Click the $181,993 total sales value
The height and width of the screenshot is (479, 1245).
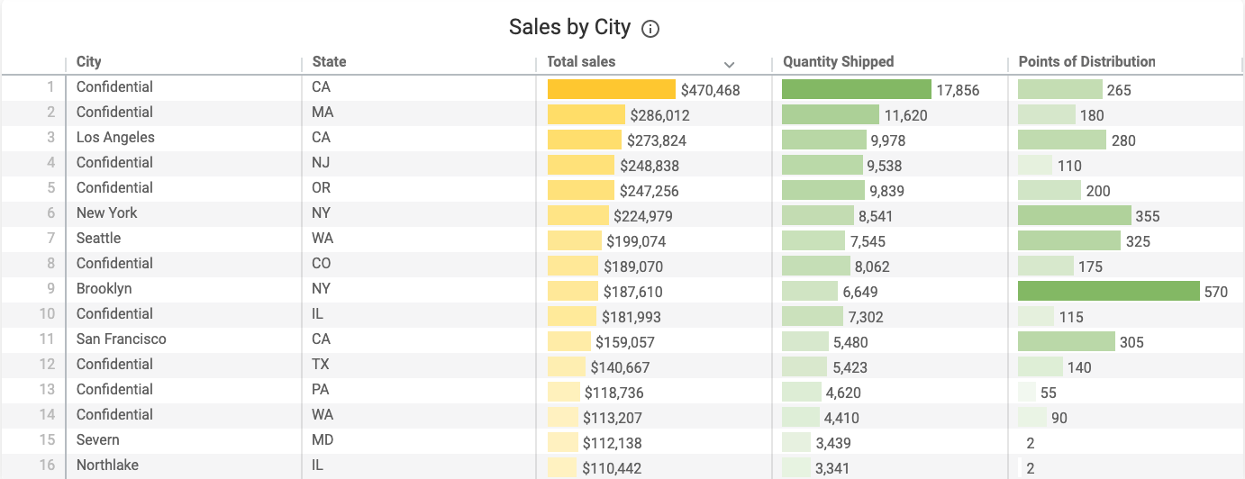click(632, 317)
